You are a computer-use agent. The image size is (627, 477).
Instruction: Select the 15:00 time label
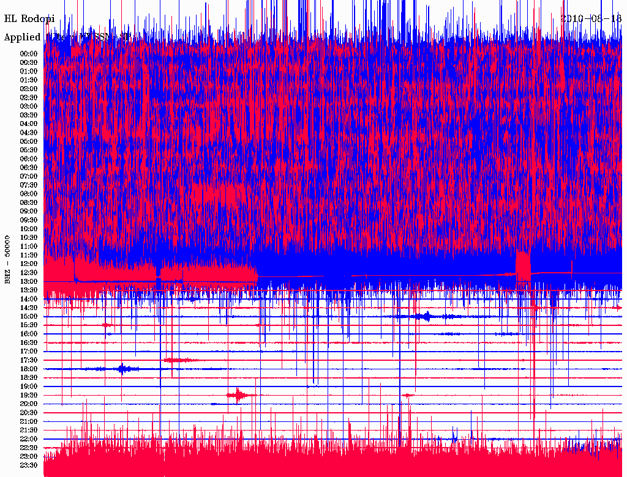point(28,317)
